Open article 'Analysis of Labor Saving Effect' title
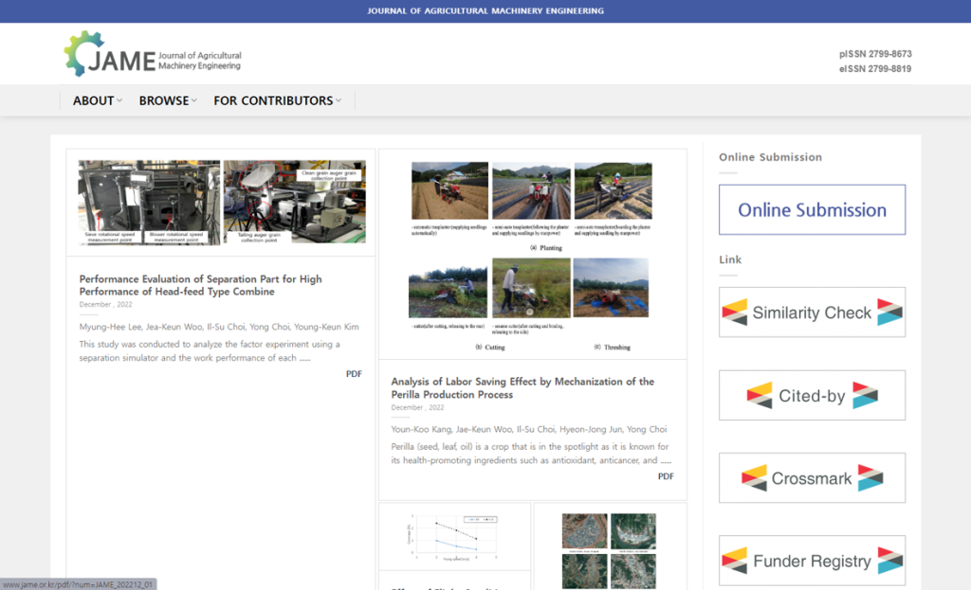Viewport: 971px width, 590px height. pyautogui.click(x=522, y=387)
